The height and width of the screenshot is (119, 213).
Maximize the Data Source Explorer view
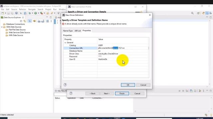click(x=51, y=17)
